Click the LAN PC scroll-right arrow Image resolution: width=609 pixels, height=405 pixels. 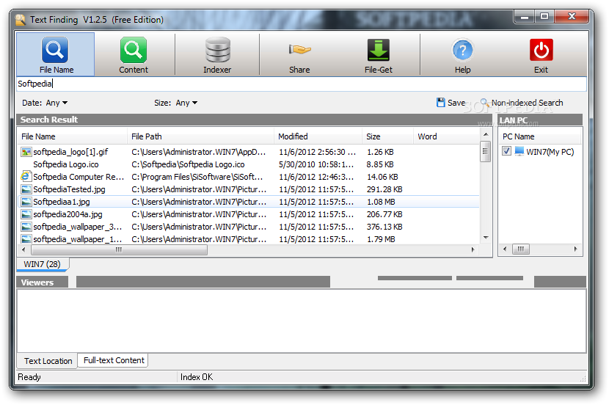575,249
